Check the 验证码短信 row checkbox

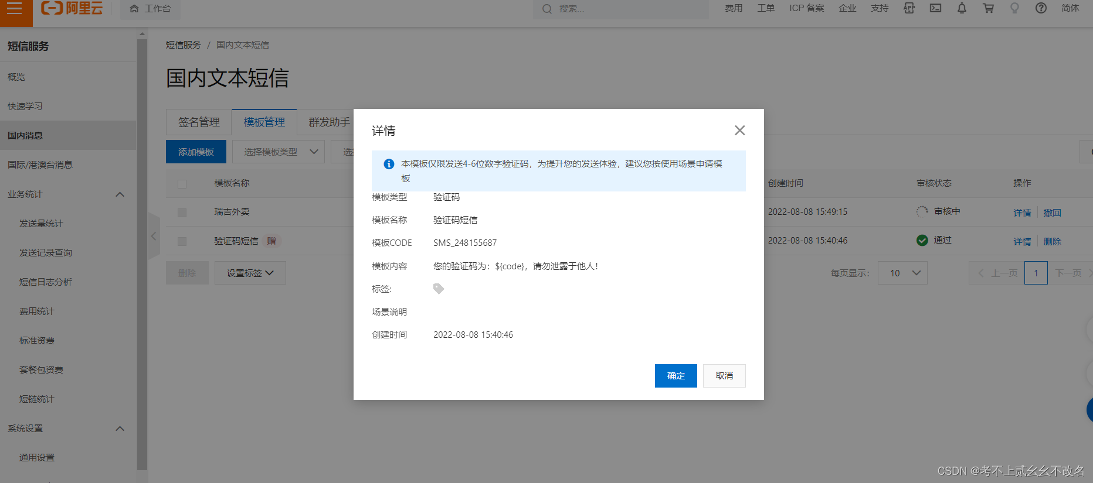coord(182,241)
